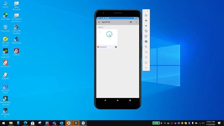
Task: Activate emulator zoom magnifier
Action: [x=146, y=47]
